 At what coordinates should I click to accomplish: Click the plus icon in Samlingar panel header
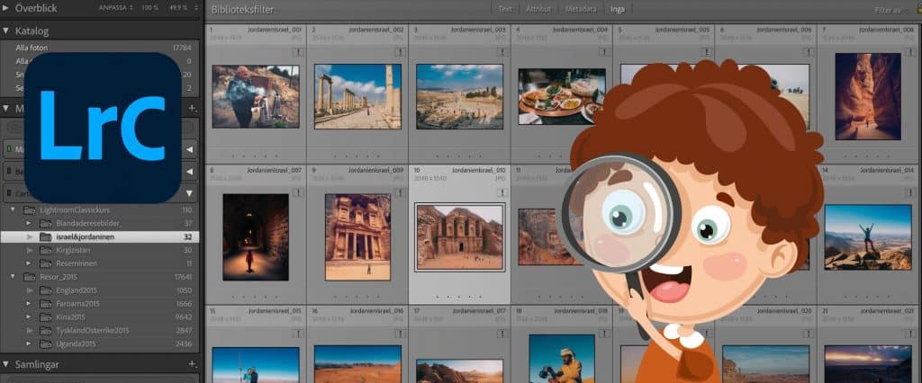tap(193, 364)
